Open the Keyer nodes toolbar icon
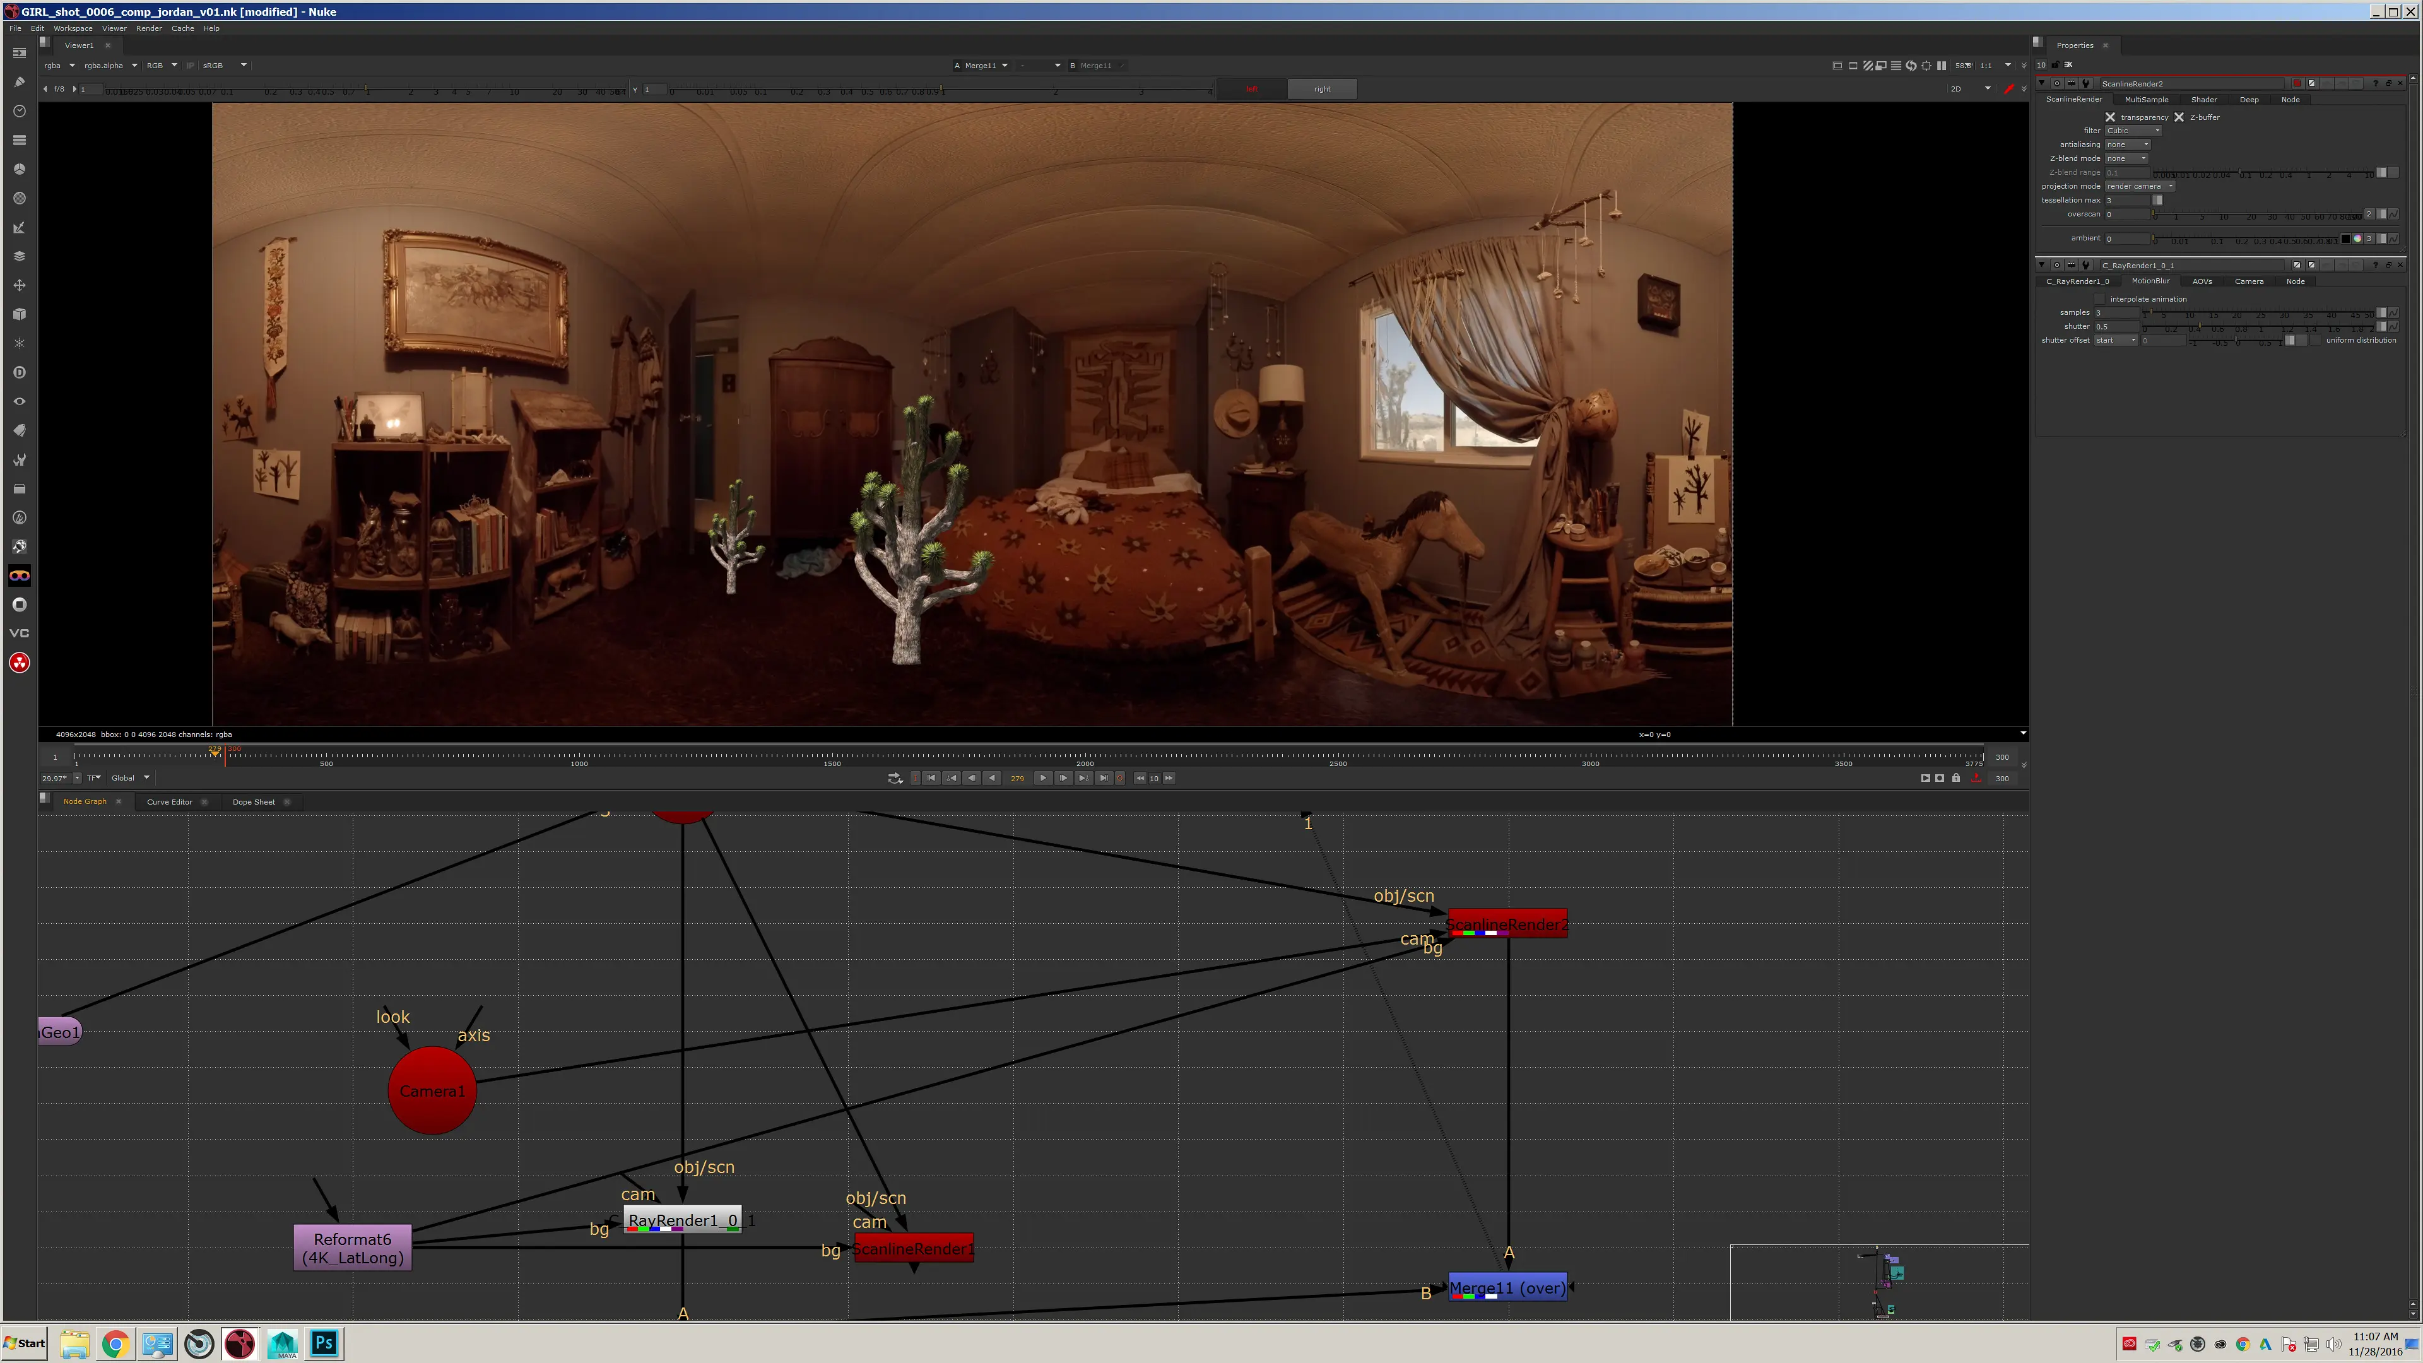This screenshot has height=1363, width=2423. 19,228
